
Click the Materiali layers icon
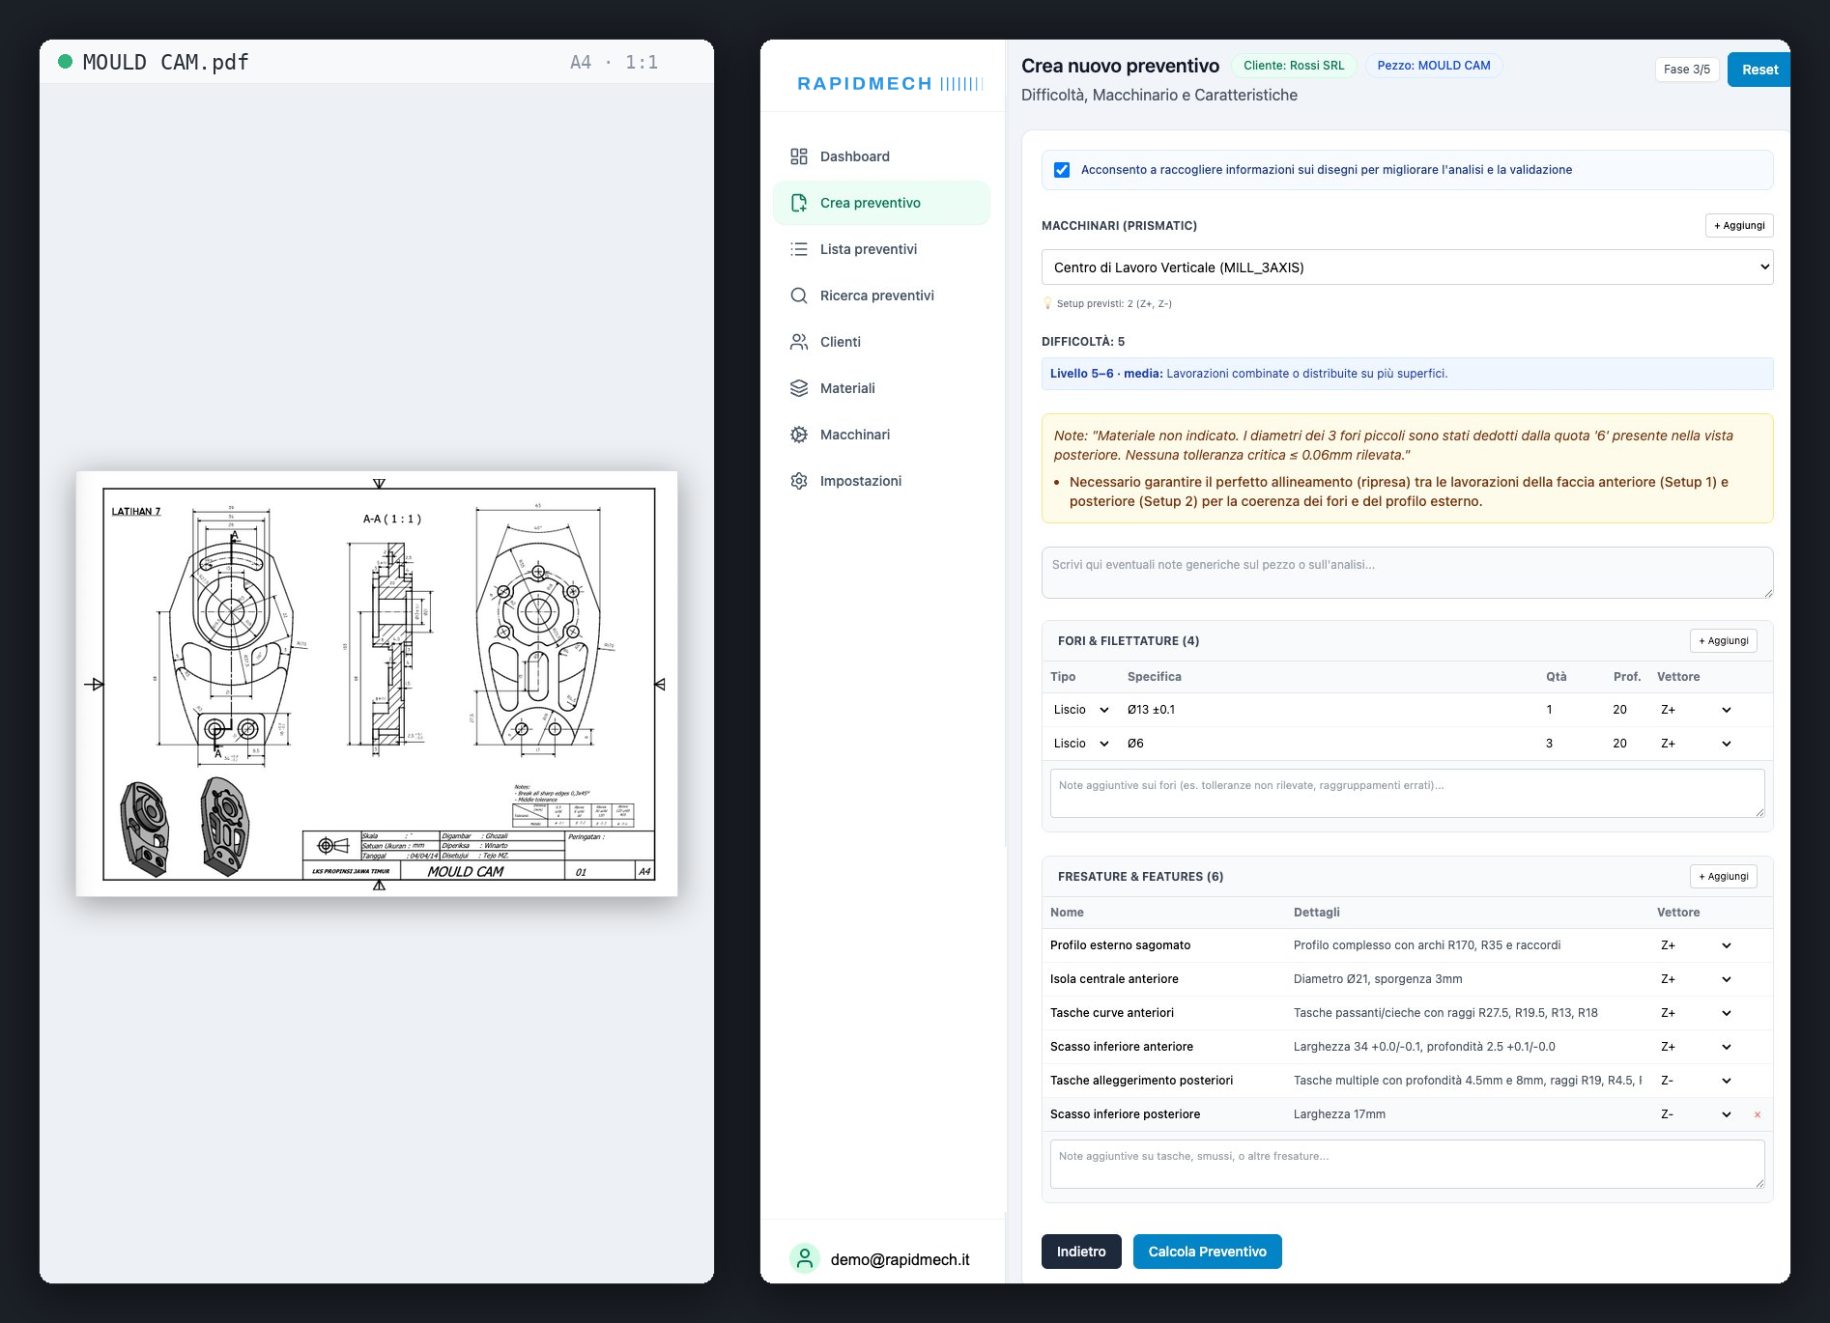pos(798,388)
